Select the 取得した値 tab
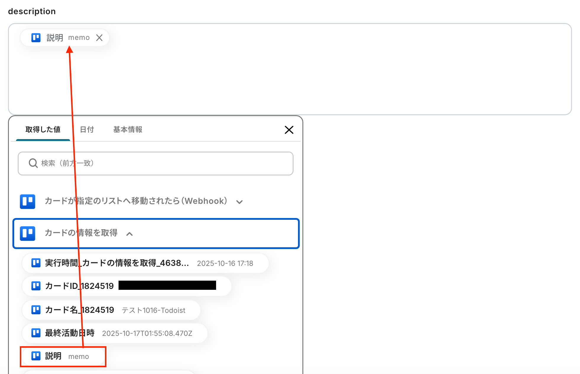This screenshot has height=374, width=580. (43, 130)
